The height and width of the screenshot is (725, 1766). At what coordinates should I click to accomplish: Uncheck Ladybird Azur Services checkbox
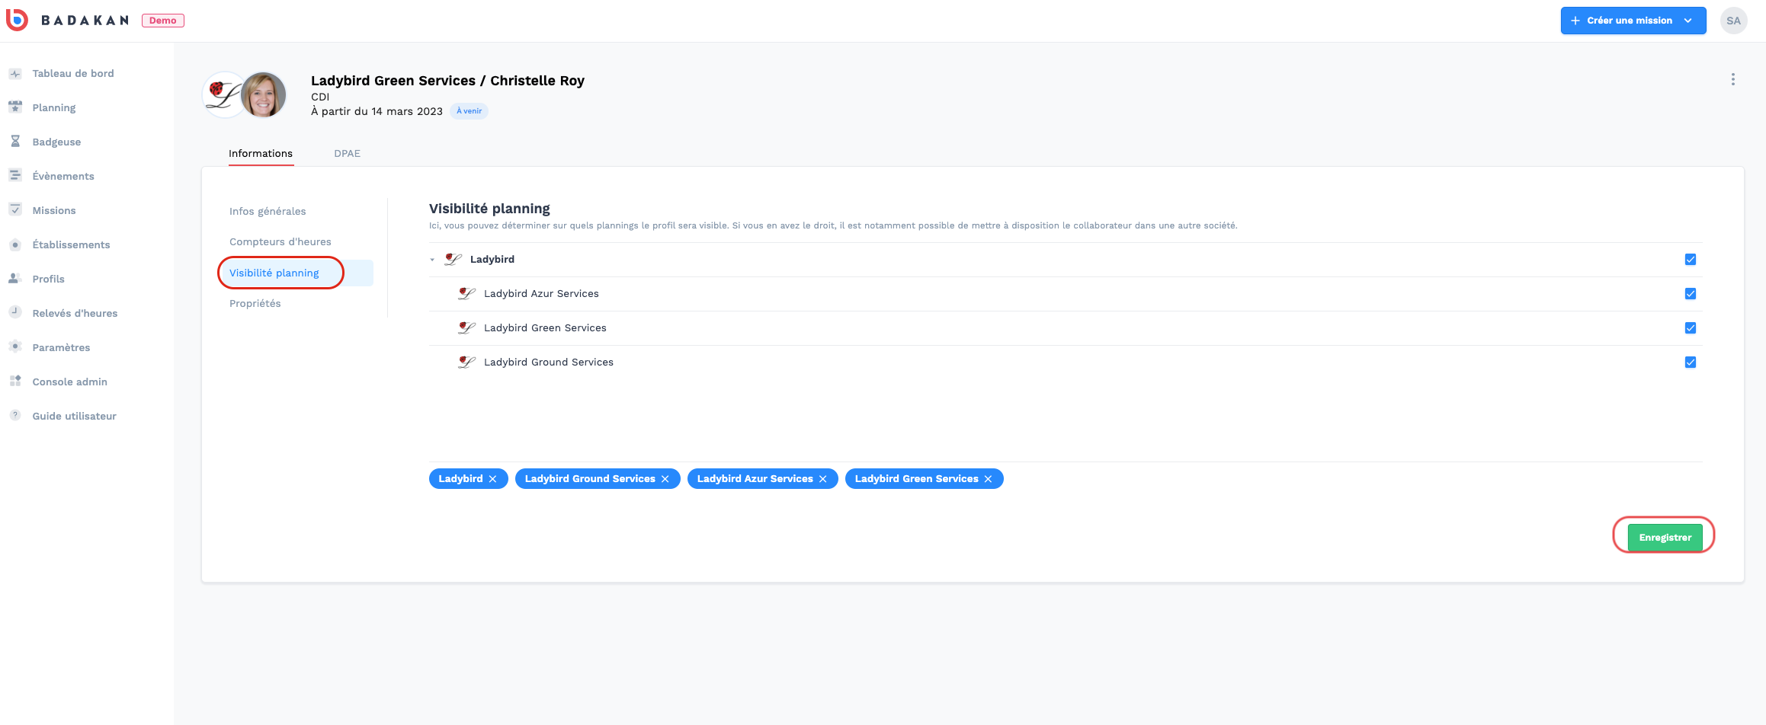coord(1691,294)
